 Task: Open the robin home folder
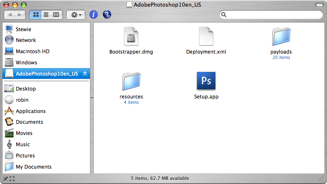(46, 100)
